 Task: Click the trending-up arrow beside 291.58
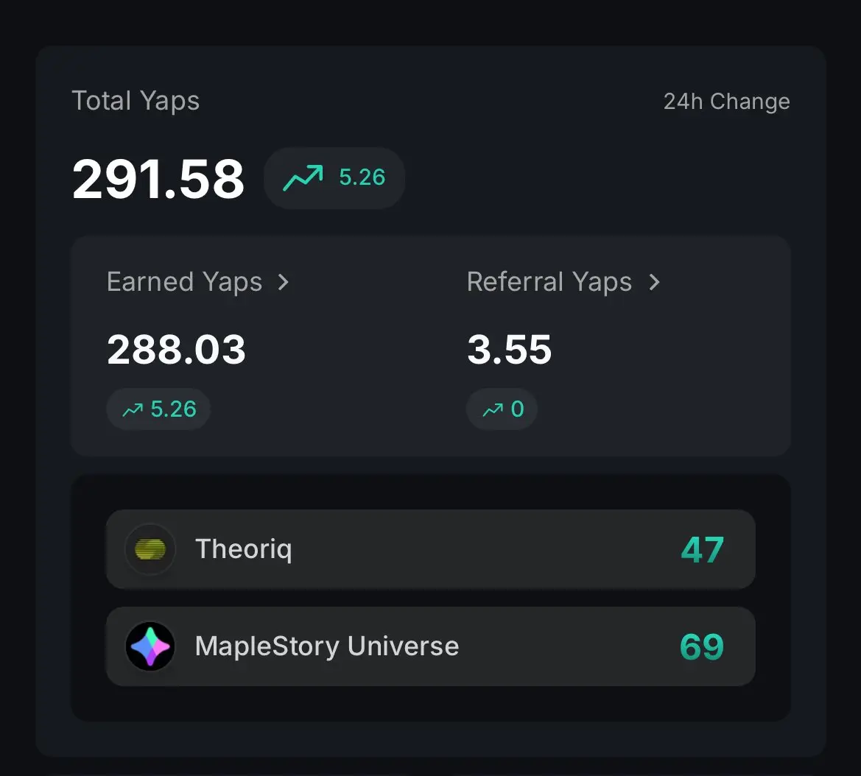tap(303, 178)
